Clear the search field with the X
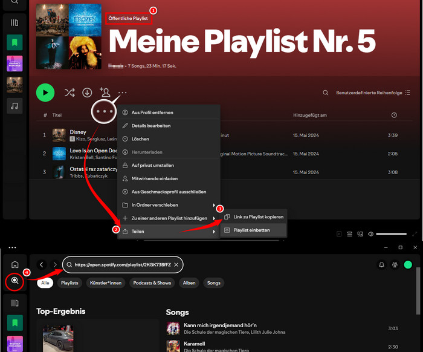This screenshot has height=352, width=423. click(x=176, y=265)
